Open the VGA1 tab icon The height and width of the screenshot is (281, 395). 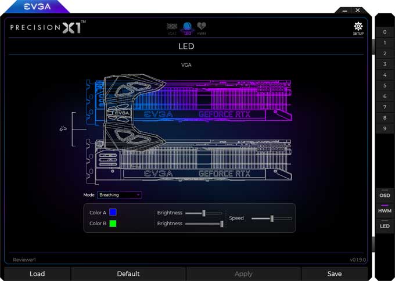(x=172, y=29)
